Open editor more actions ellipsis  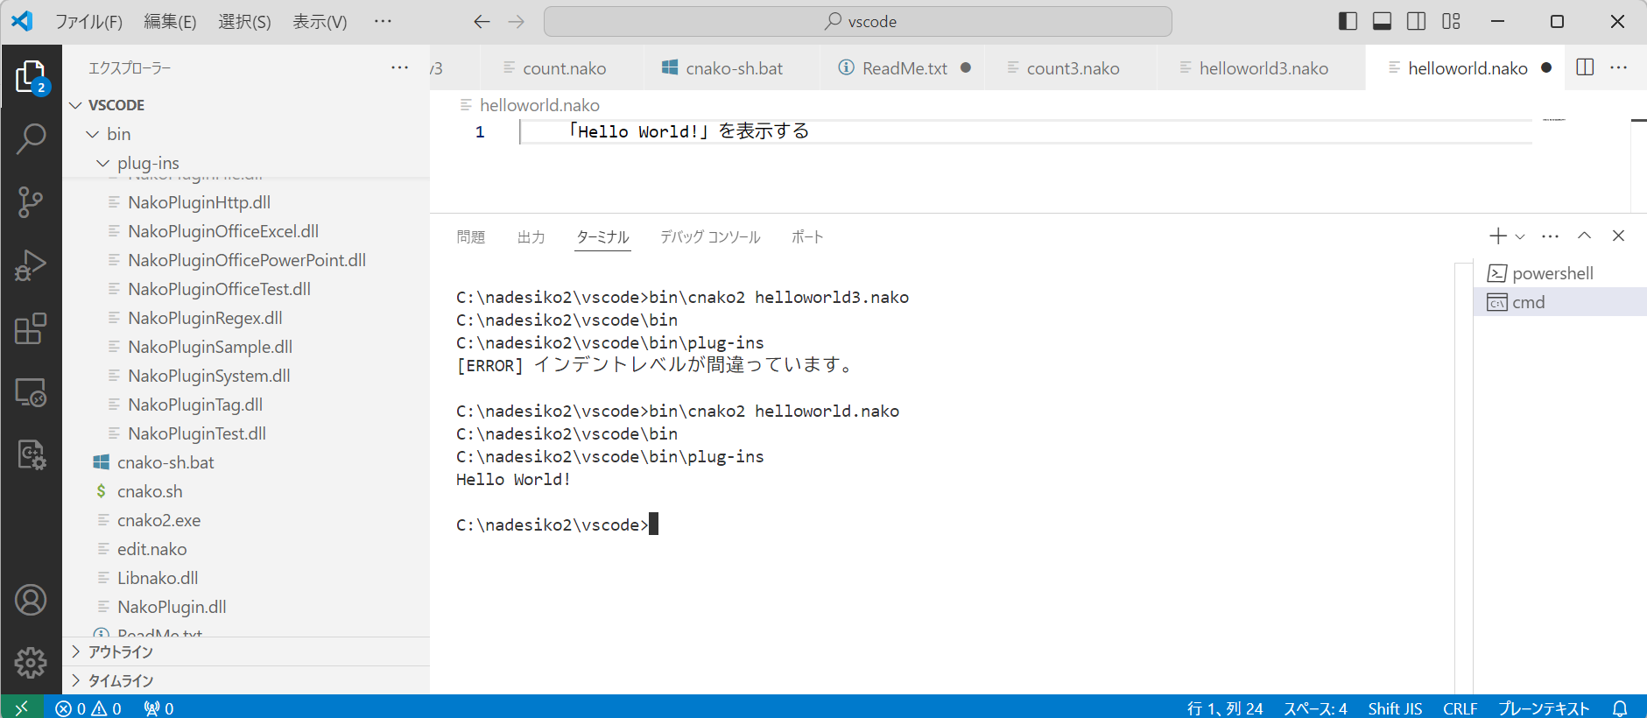point(1618,67)
